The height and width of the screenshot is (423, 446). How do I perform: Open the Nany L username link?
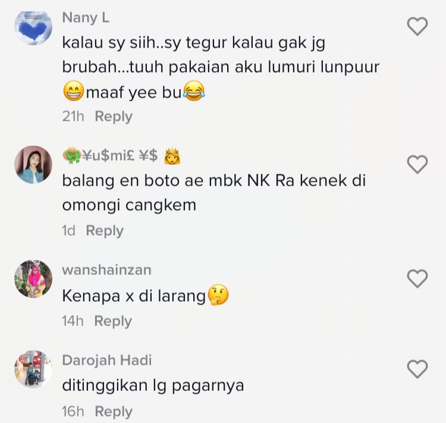pos(86,18)
